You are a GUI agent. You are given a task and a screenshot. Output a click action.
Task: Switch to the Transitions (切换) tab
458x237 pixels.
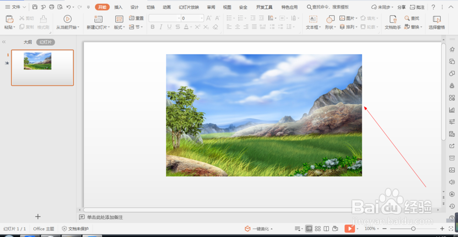click(150, 7)
